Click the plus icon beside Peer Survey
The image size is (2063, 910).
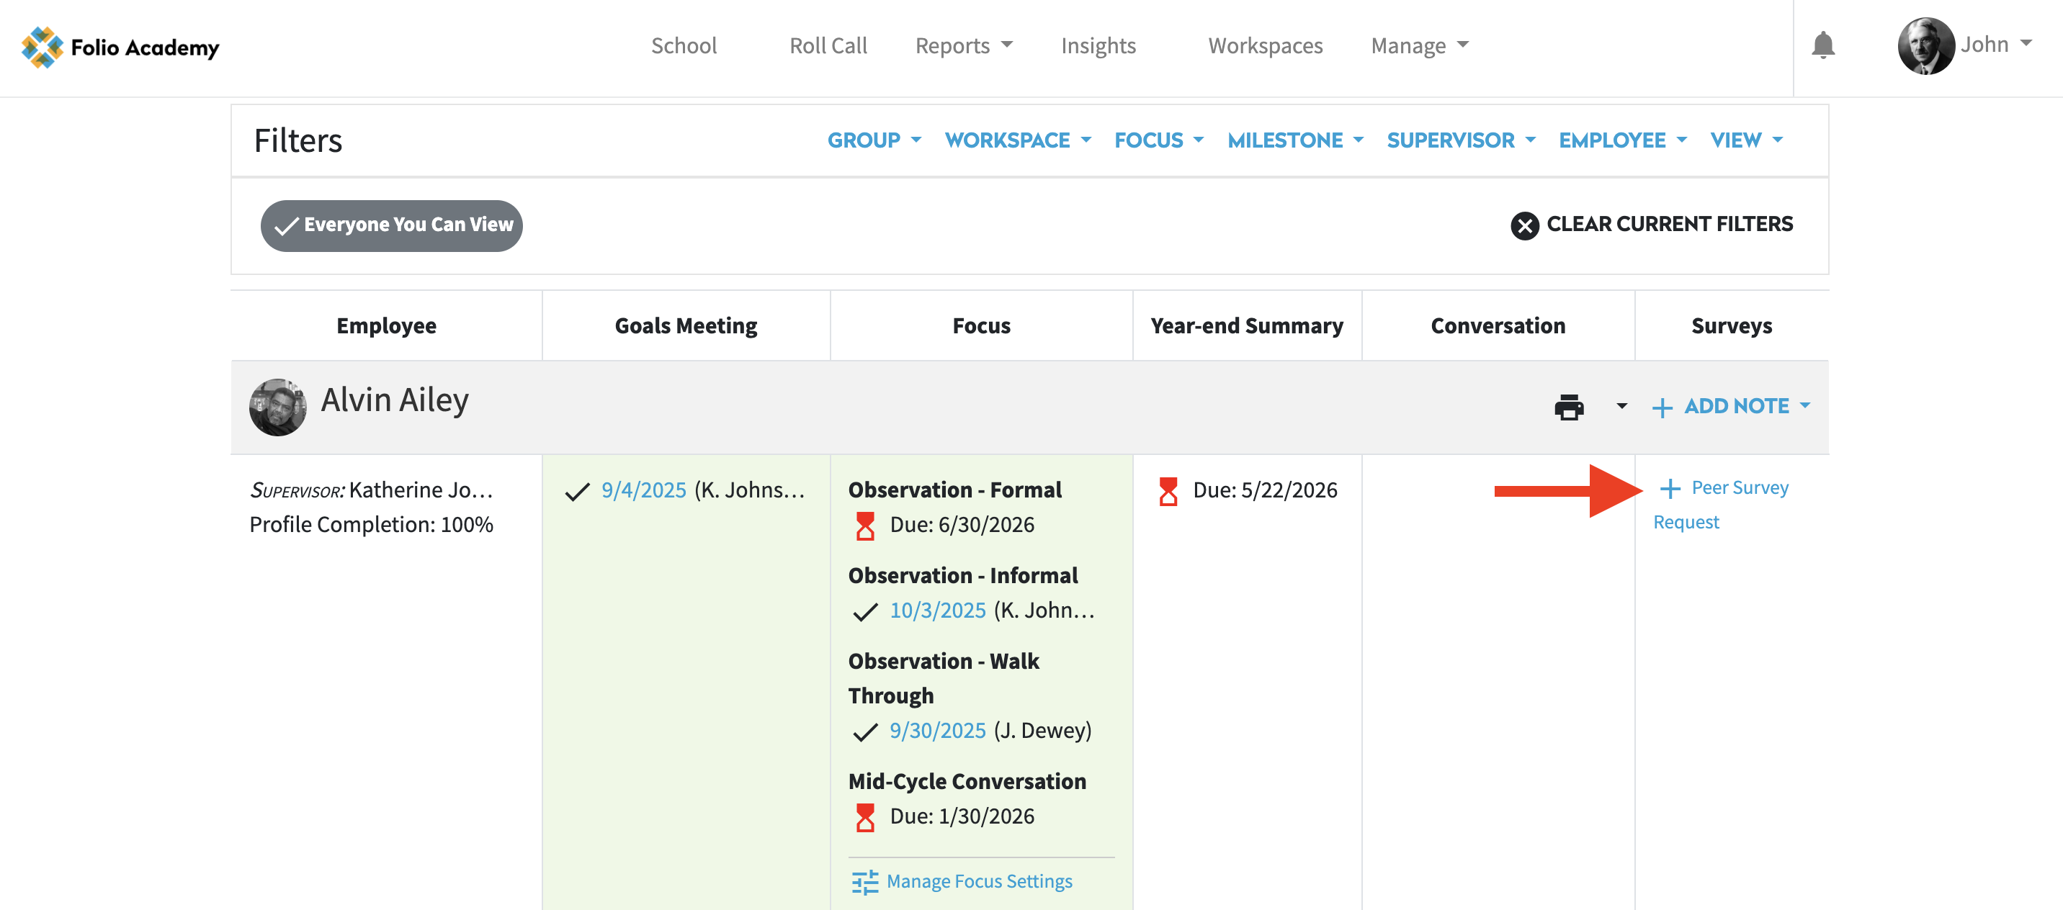pyautogui.click(x=1670, y=488)
